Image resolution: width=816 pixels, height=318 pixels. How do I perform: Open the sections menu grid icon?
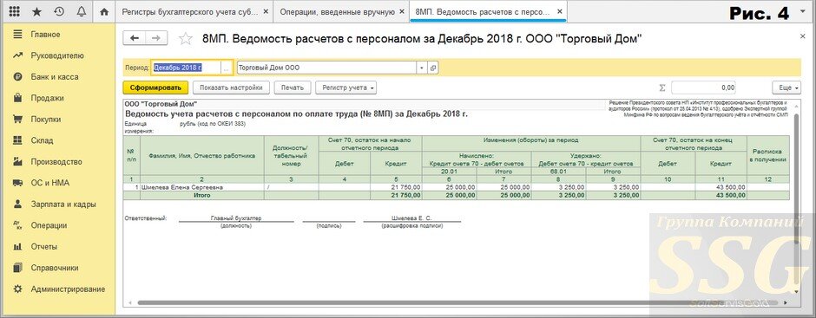[x=15, y=11]
